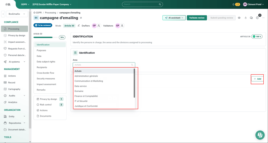
Task: Add a drafter via empty person icon
Action: coord(99,26)
